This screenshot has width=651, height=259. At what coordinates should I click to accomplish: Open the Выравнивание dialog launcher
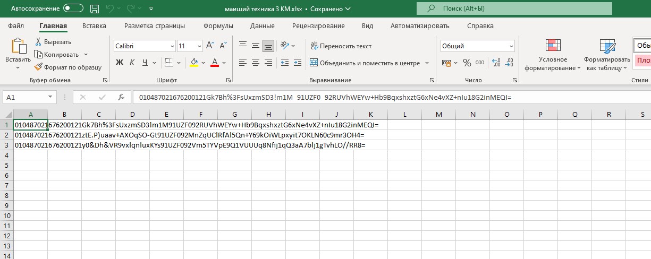point(431,80)
